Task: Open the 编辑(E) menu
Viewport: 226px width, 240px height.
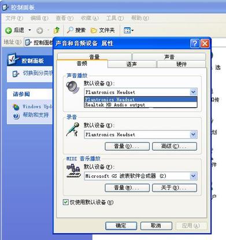Action: (x=39, y=18)
